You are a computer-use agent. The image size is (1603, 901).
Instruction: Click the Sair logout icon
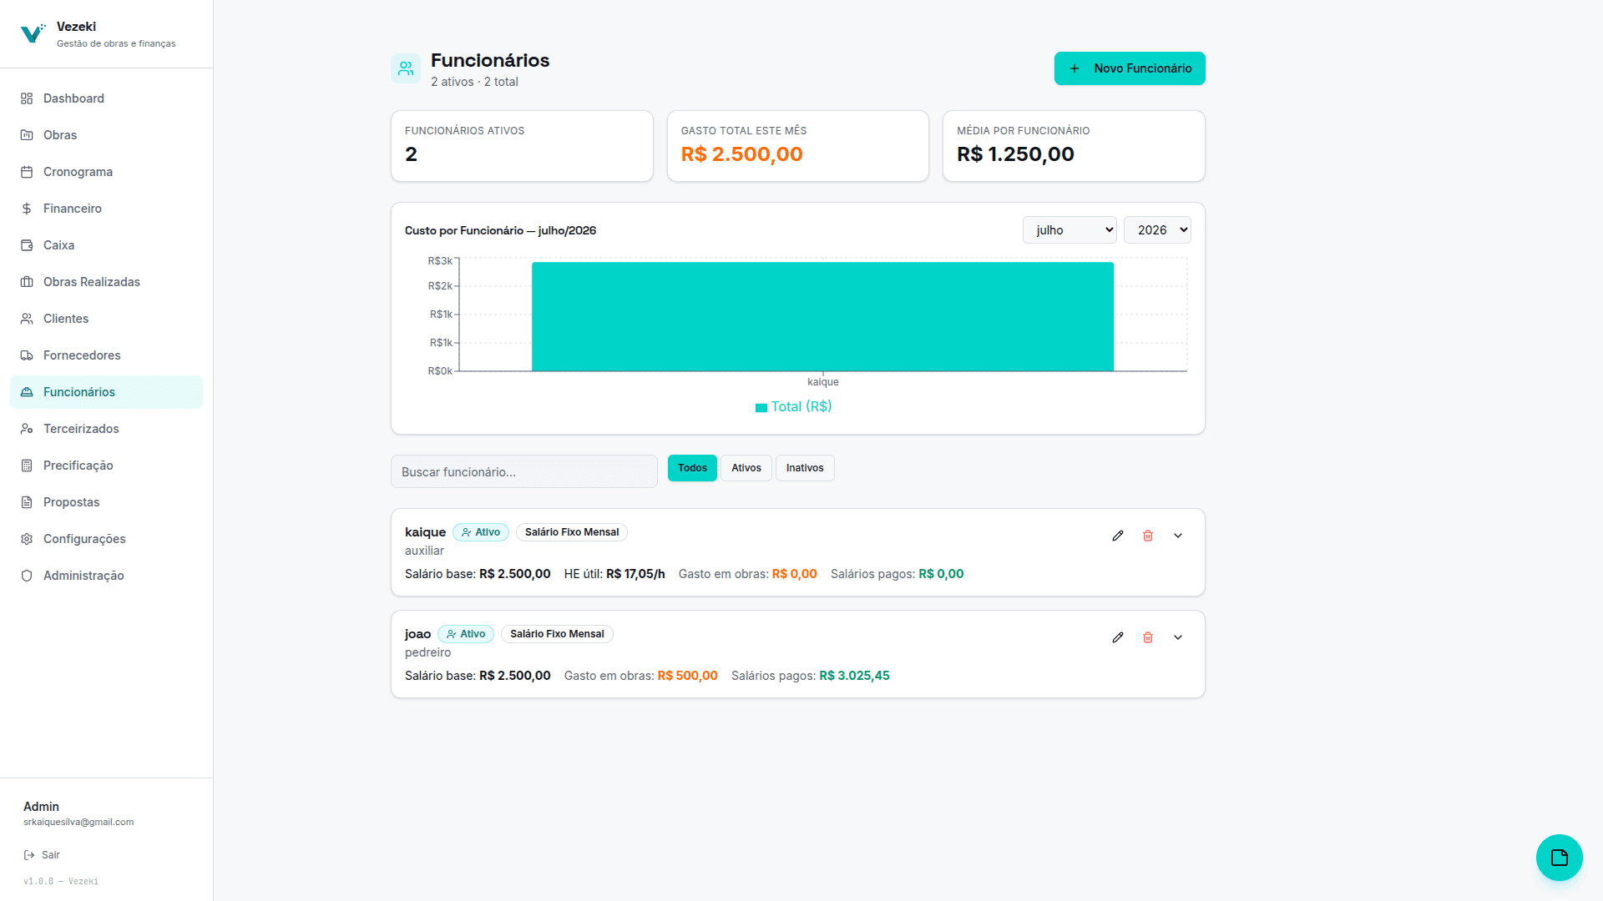[29, 855]
